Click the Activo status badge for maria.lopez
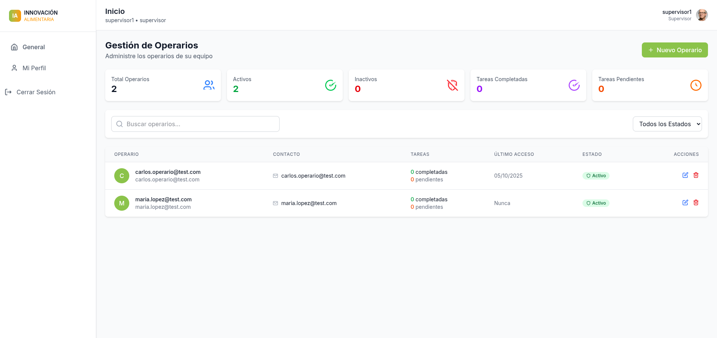Image resolution: width=717 pixels, height=338 pixels. pos(596,203)
